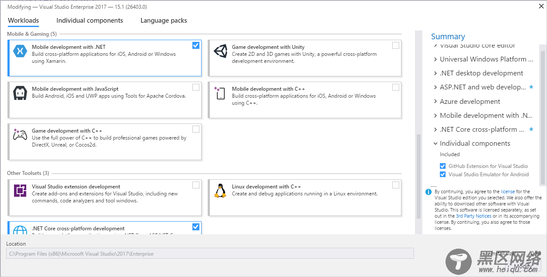Click the Mobile development with C++ phone icon
The height and width of the screenshot is (277, 547).
click(x=220, y=92)
